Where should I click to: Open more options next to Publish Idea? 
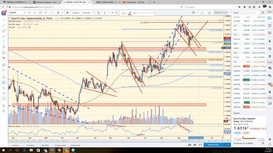click(x=227, y=145)
